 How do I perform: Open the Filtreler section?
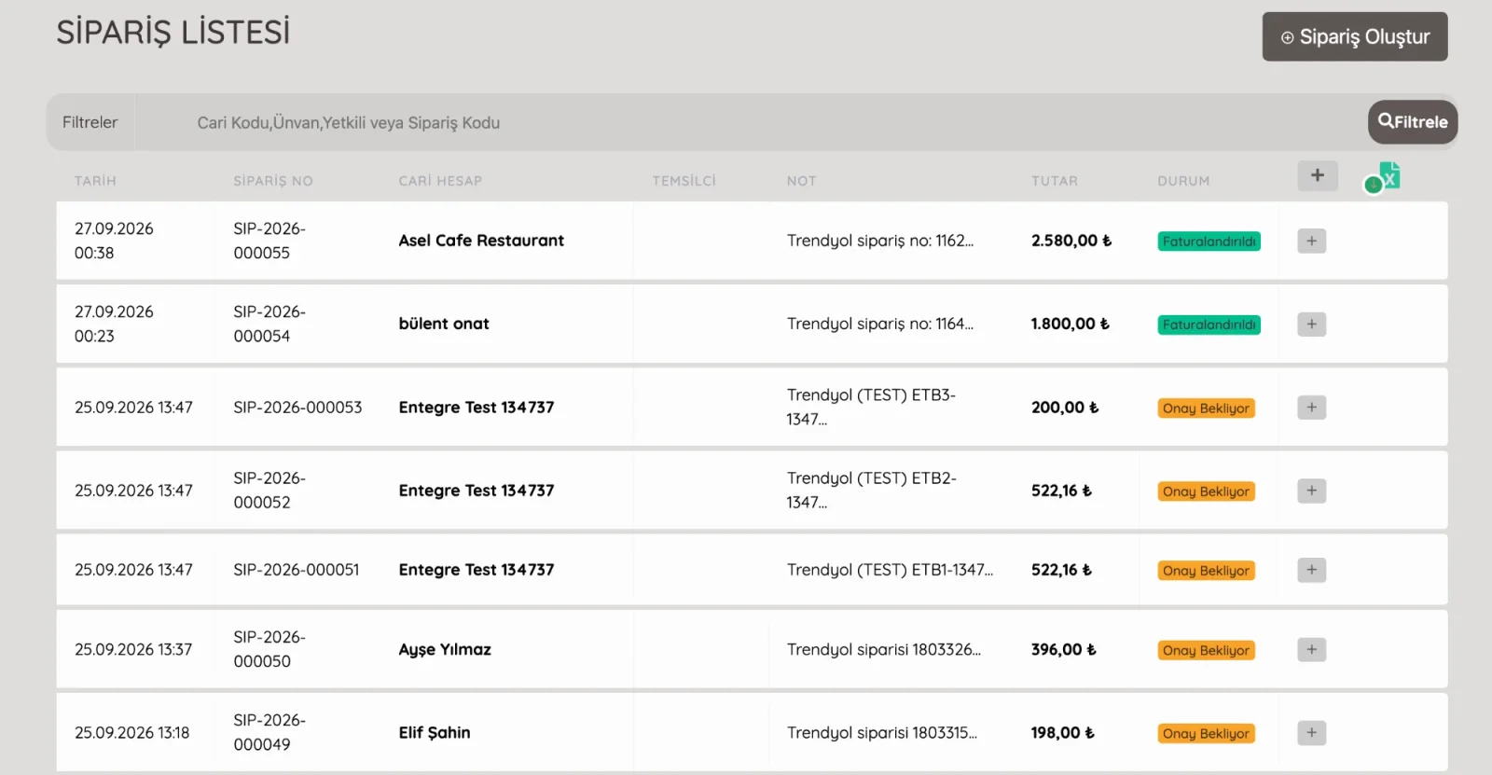click(x=90, y=122)
